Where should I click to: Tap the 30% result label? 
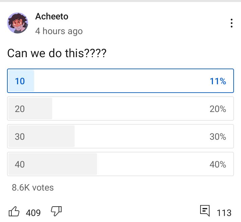218,136
